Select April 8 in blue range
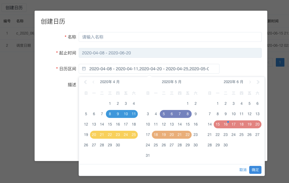 click(110, 114)
